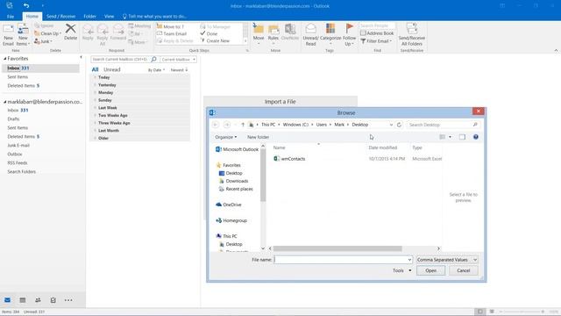Open the Address Book
The image size is (561, 316).
(x=377, y=33)
